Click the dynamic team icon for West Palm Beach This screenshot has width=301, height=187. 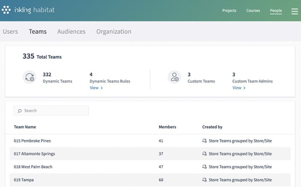click(x=204, y=167)
